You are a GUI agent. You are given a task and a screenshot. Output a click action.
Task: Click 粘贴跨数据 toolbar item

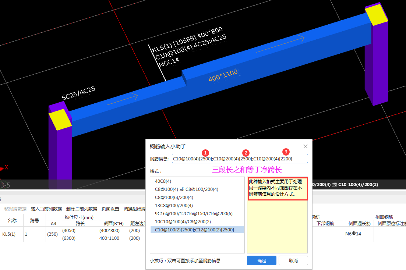pos(15,209)
